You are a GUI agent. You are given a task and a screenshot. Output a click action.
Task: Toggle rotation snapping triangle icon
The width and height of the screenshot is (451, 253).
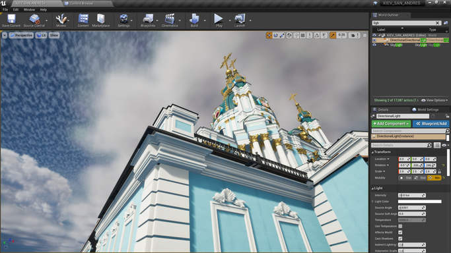(317, 36)
